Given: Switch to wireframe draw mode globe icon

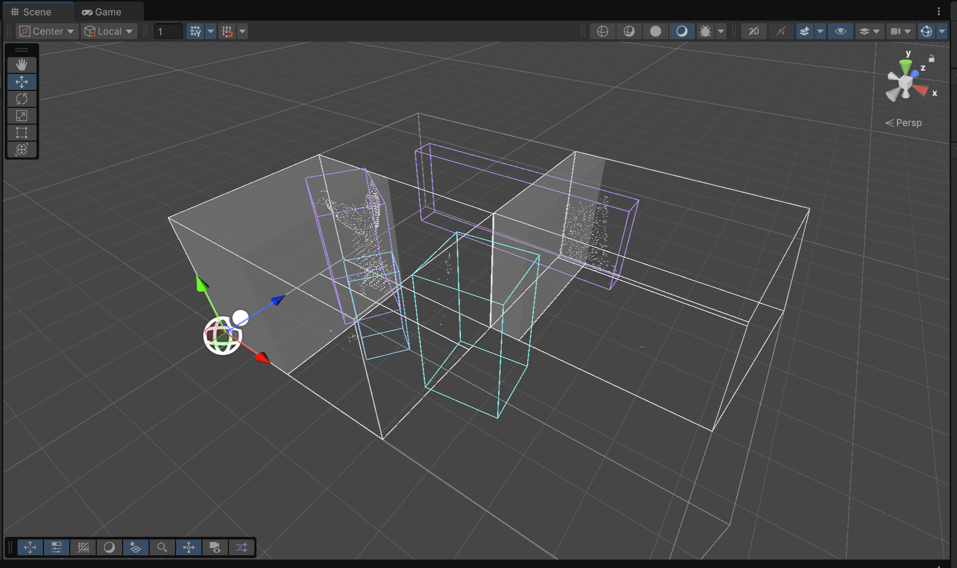Looking at the screenshot, I should tap(602, 31).
